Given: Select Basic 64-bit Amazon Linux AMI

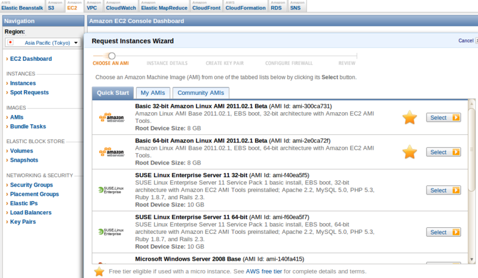Looking at the screenshot, I should pos(443,152).
